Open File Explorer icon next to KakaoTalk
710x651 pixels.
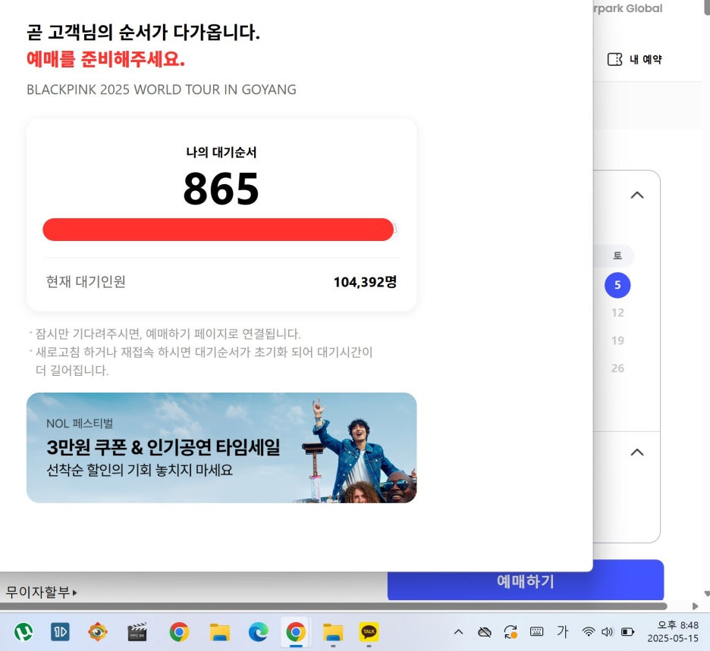(x=333, y=632)
